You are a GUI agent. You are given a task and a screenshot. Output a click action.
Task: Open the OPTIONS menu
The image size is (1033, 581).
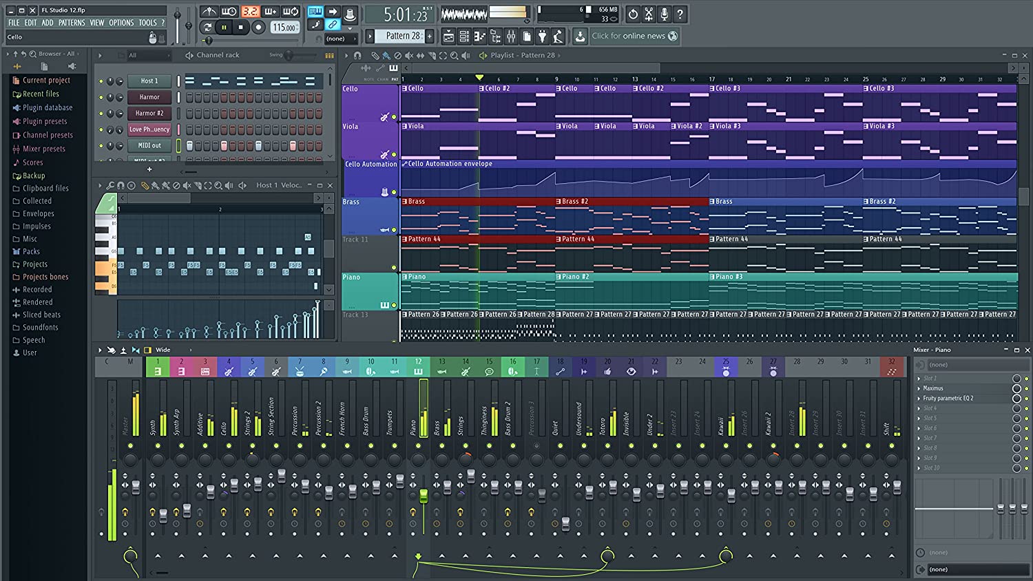click(x=121, y=22)
